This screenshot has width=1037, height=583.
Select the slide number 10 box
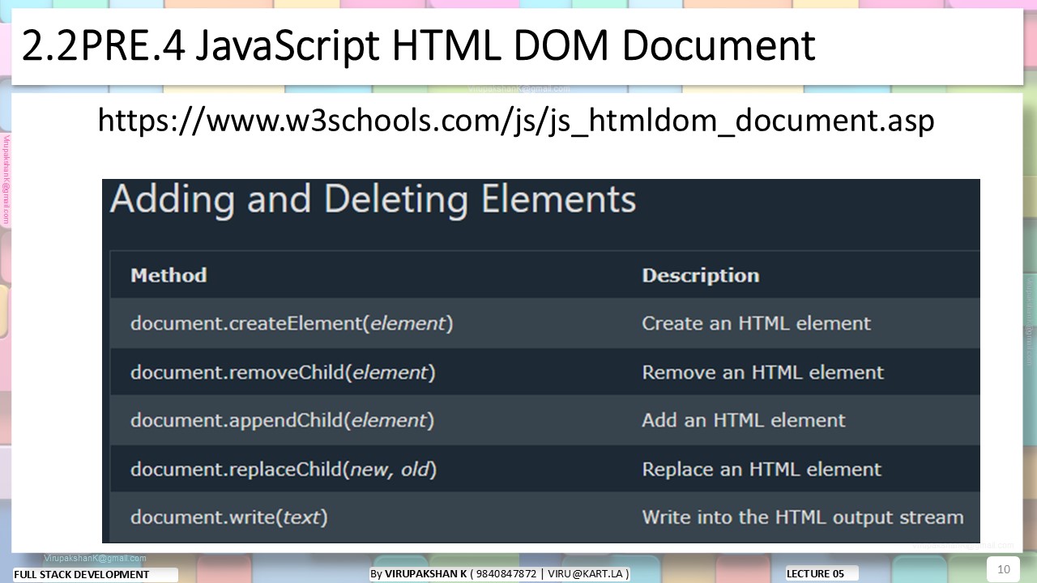[1003, 569]
